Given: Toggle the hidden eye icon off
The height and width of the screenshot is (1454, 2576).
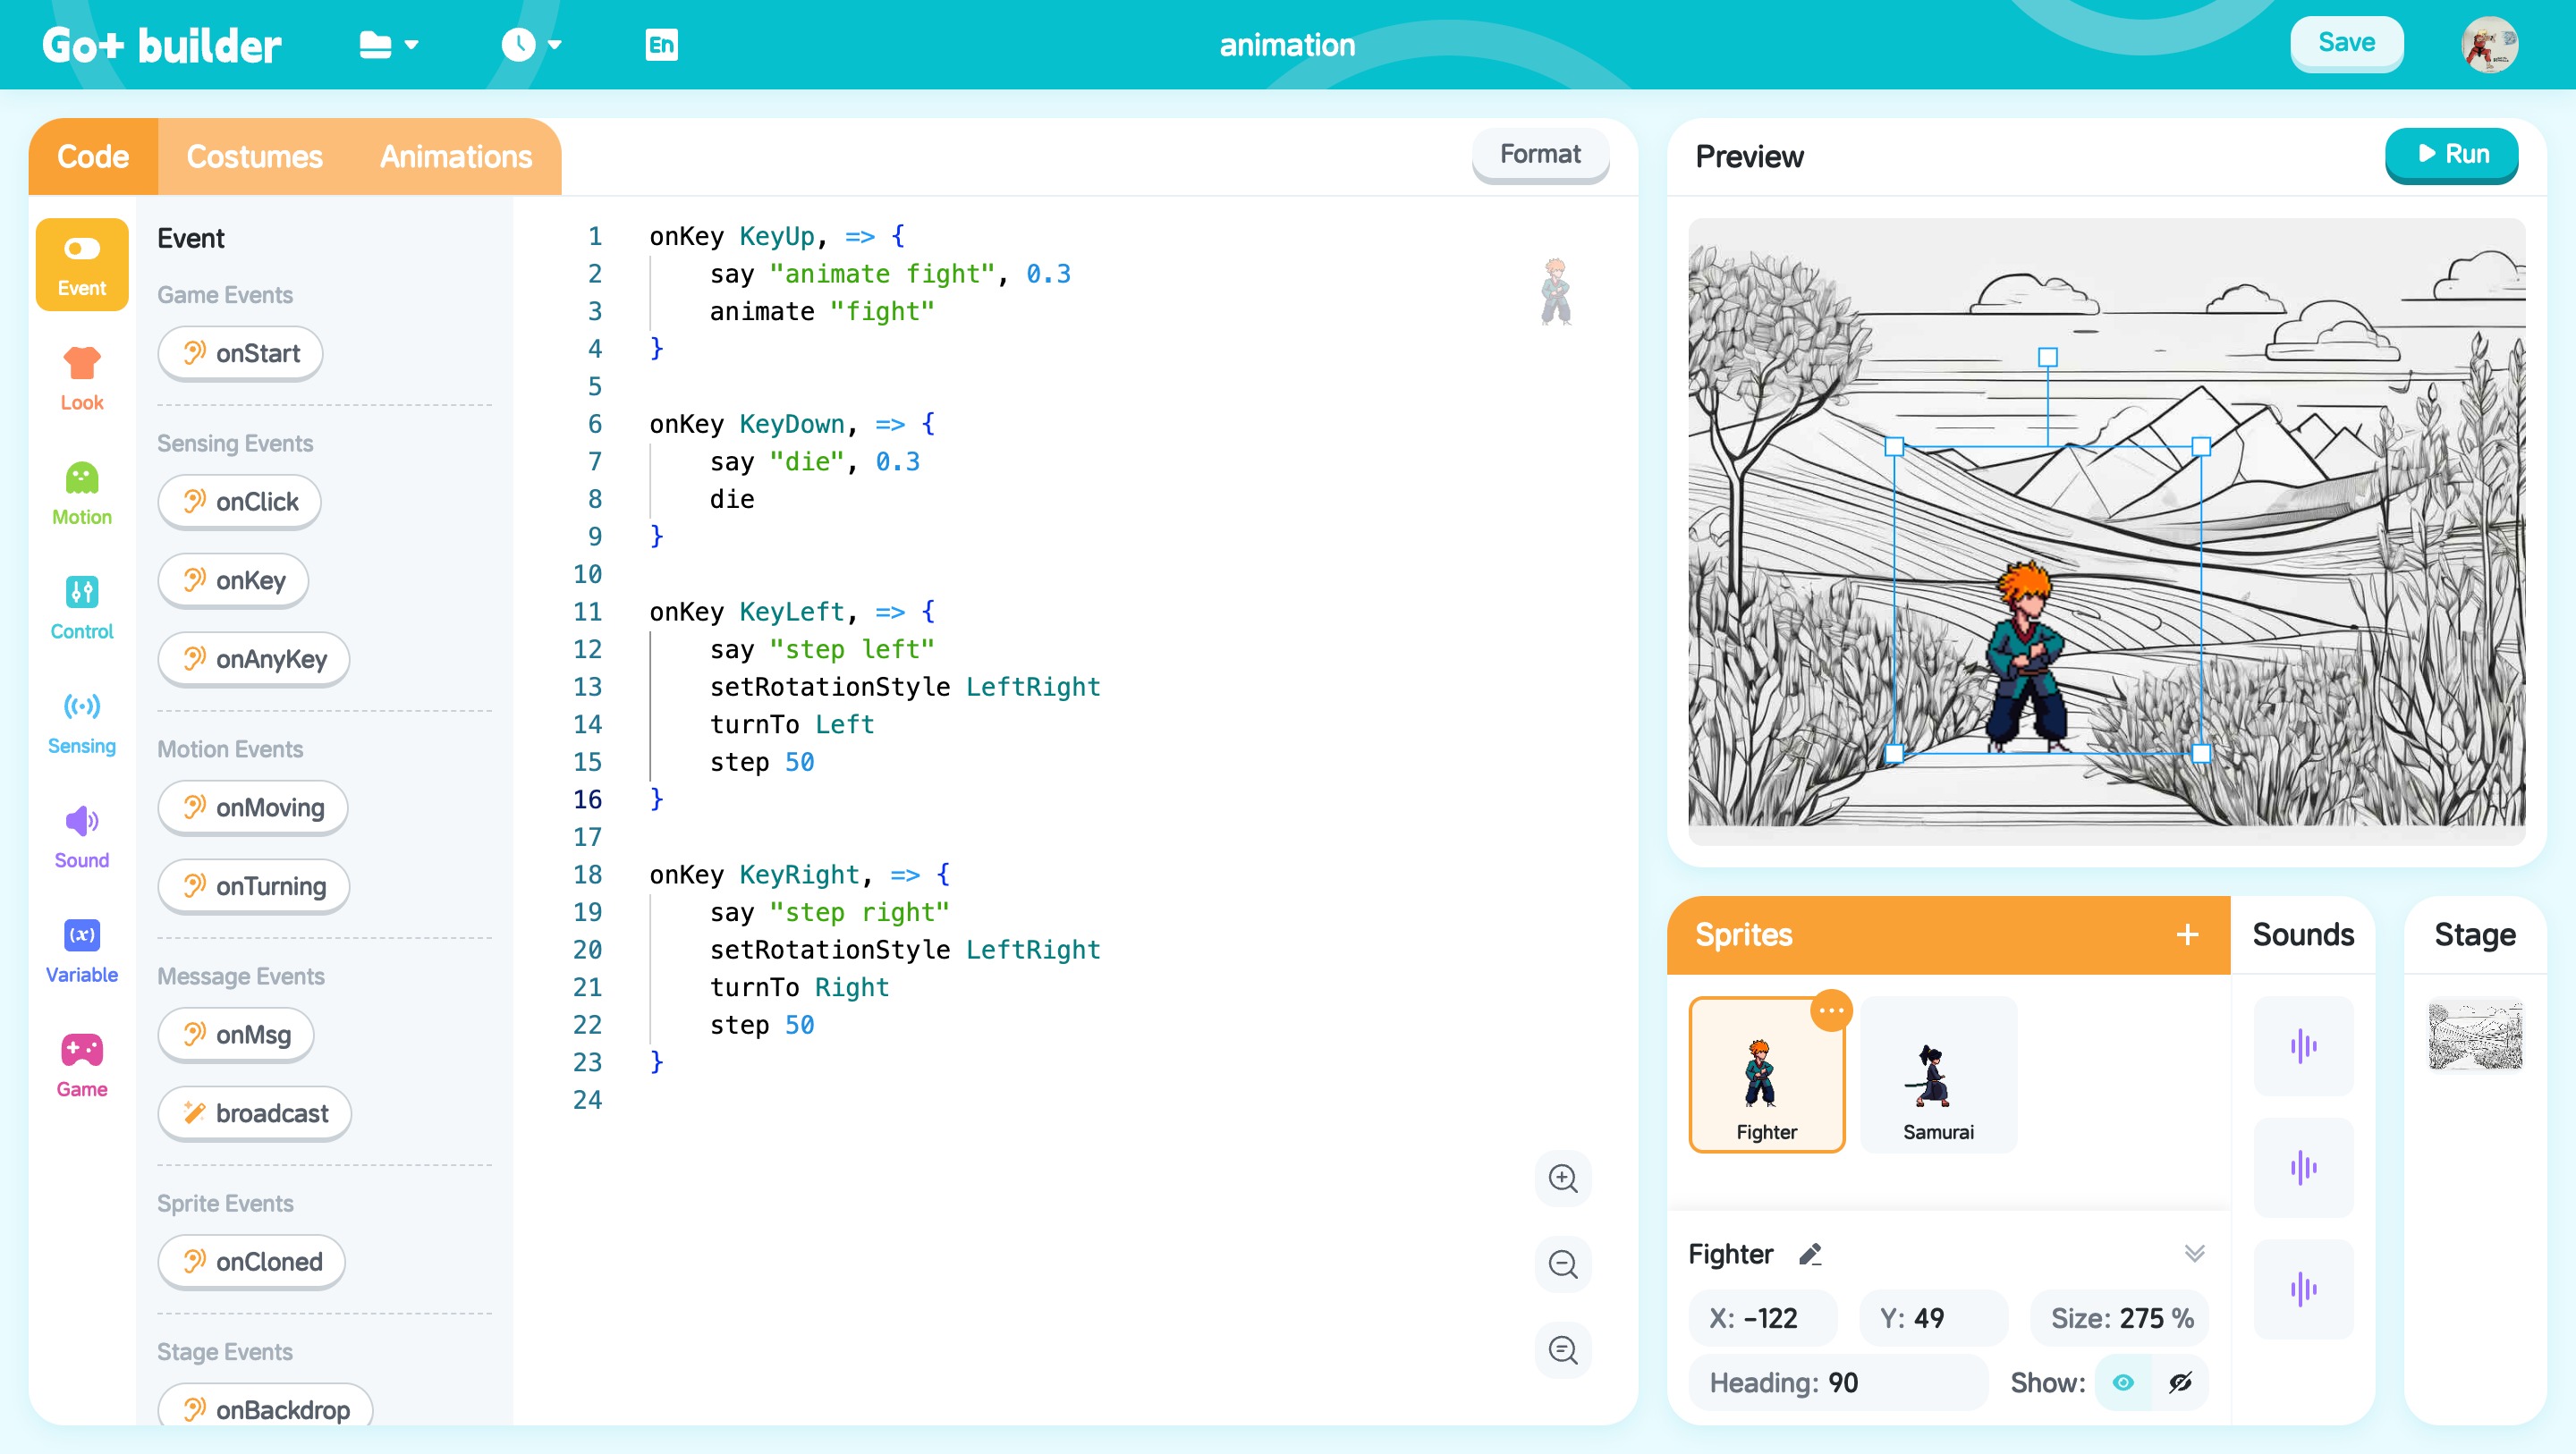Looking at the screenshot, I should click(x=2180, y=1380).
